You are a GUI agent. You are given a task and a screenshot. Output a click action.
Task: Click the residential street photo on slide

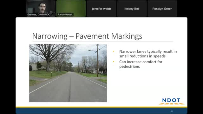pos(68,73)
